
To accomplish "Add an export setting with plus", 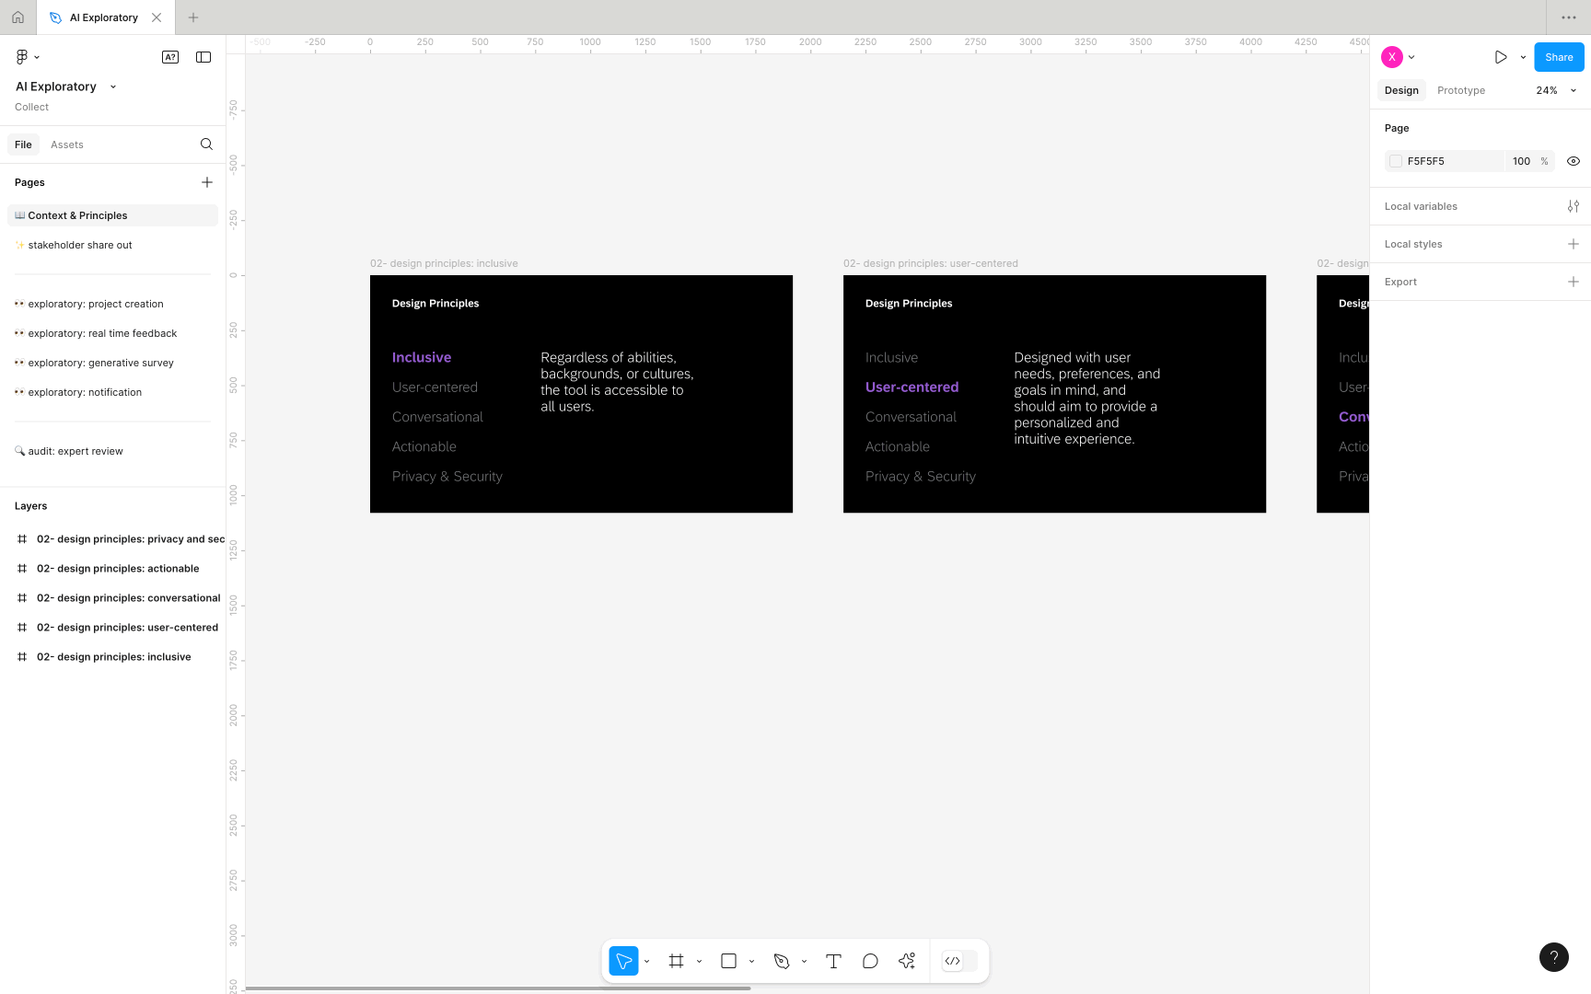I will [x=1574, y=282].
